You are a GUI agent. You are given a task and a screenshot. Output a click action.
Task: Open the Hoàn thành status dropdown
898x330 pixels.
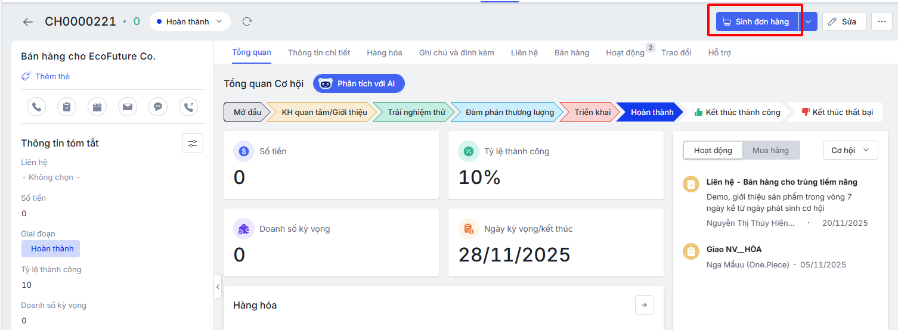[189, 21]
